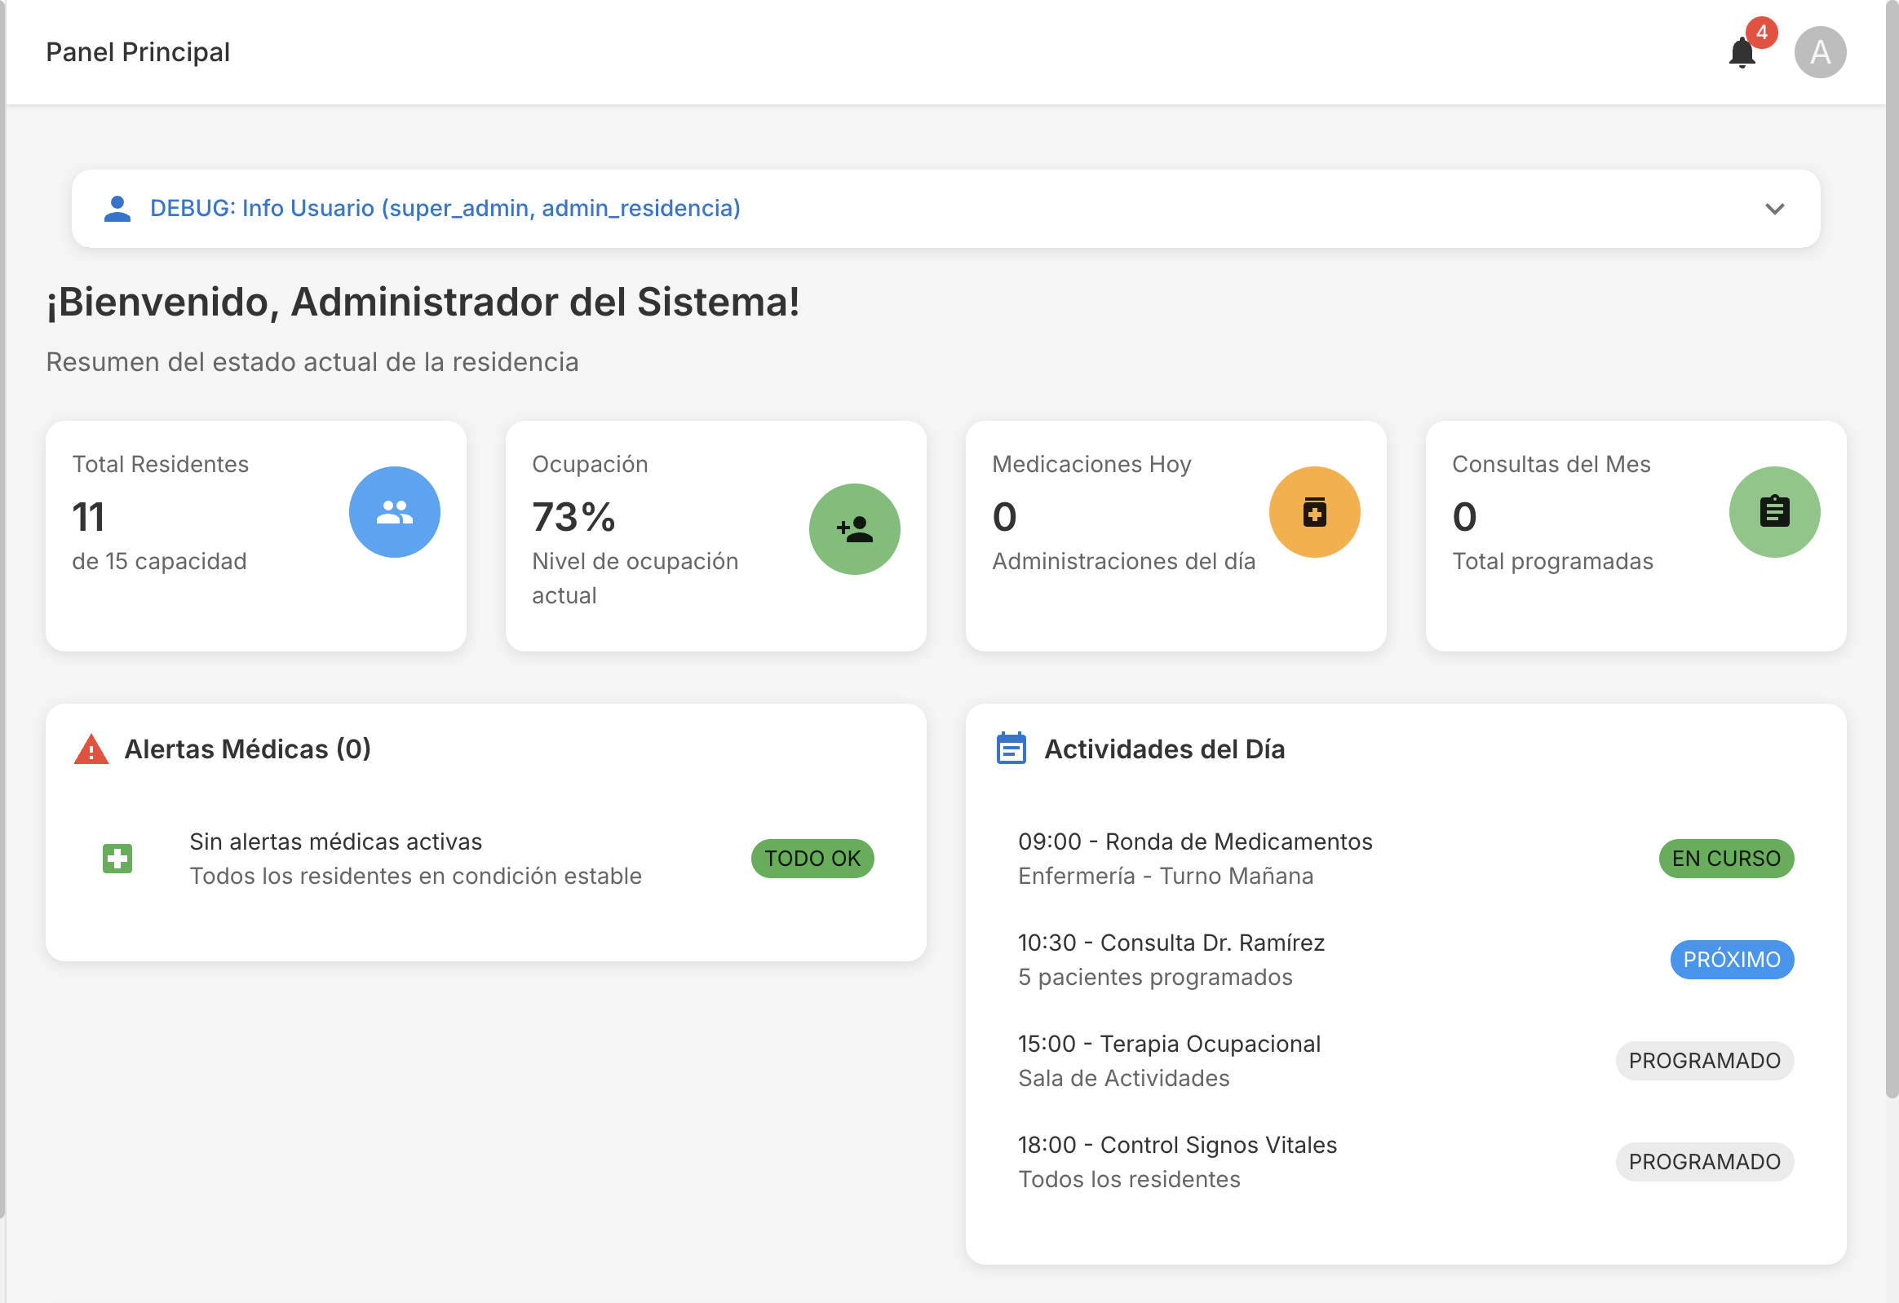Image resolution: width=1899 pixels, height=1303 pixels.
Task: Open the Ronda de Medicamentos activity
Action: tap(1195, 842)
